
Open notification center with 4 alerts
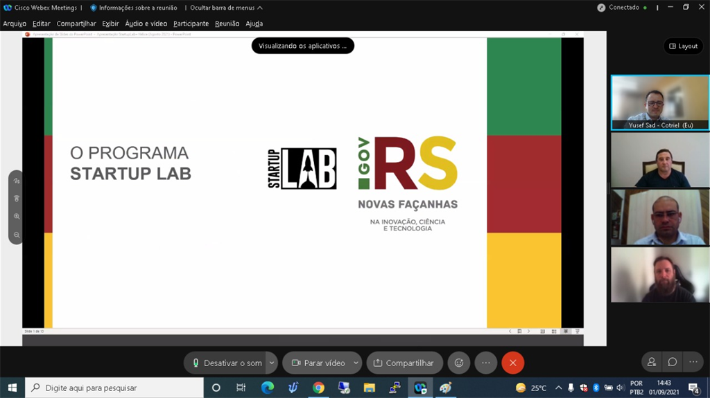(693, 388)
